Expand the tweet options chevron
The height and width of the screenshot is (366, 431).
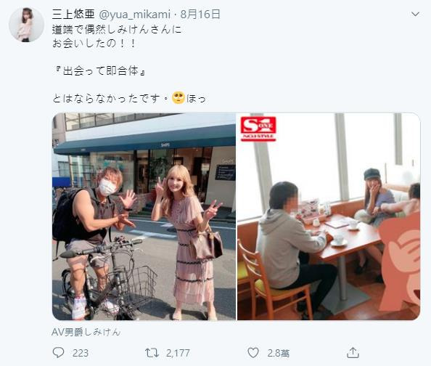click(415, 14)
